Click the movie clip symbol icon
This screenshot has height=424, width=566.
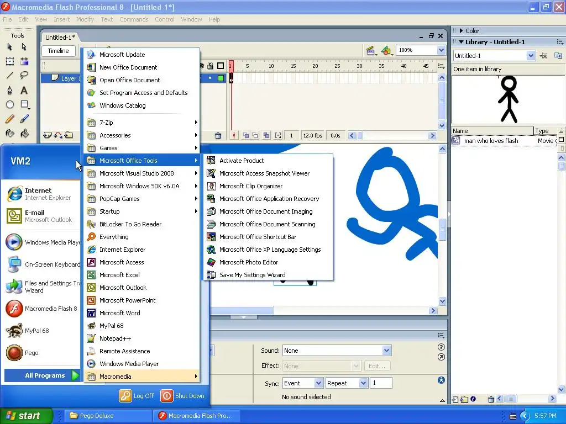456,141
